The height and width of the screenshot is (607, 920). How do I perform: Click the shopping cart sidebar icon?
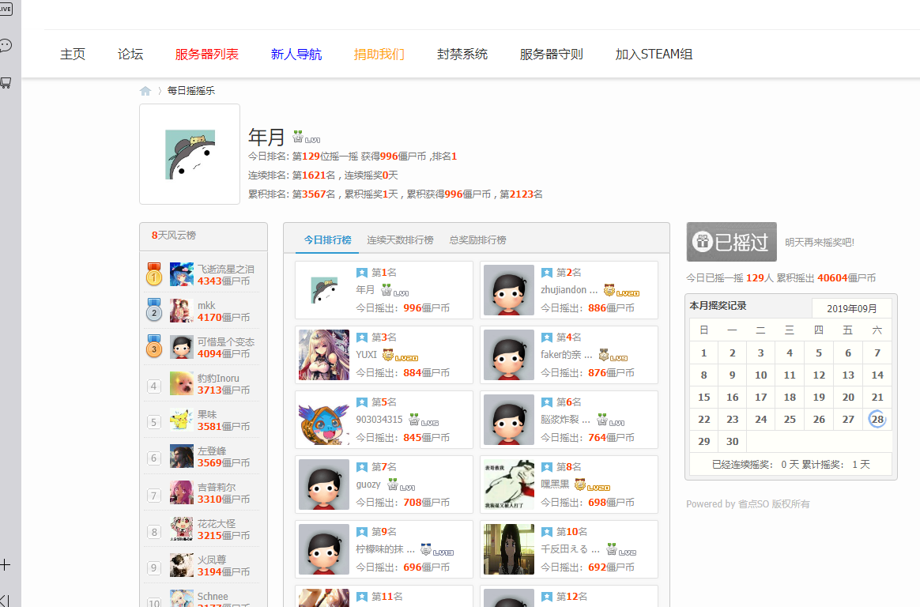(x=6, y=82)
